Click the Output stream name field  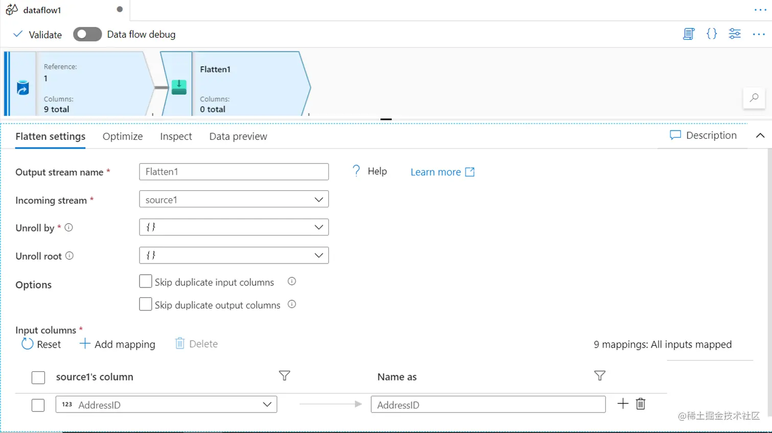(x=234, y=172)
